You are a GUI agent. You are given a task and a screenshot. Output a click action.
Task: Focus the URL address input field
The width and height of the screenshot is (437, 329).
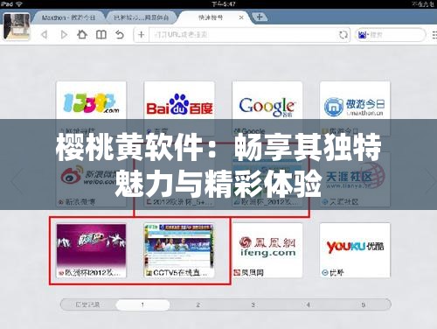(x=243, y=35)
